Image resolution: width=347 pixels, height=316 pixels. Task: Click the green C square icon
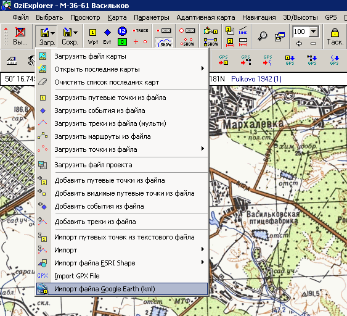tap(122, 42)
